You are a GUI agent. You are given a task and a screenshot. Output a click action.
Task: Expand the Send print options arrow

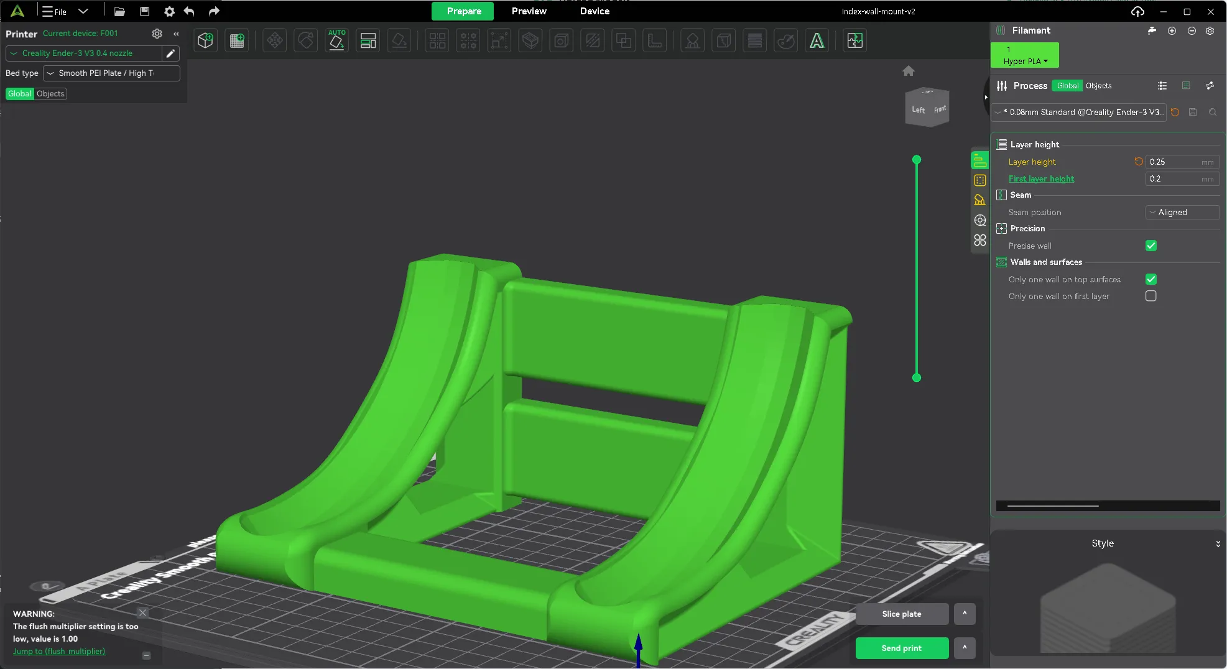[x=965, y=648]
